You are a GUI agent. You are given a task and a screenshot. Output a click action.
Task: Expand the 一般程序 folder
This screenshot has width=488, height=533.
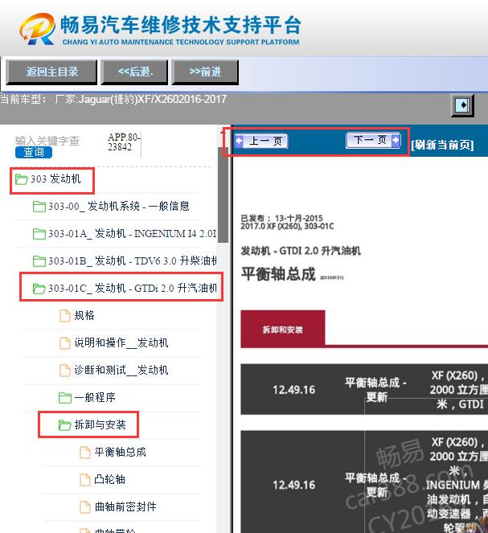(95, 397)
